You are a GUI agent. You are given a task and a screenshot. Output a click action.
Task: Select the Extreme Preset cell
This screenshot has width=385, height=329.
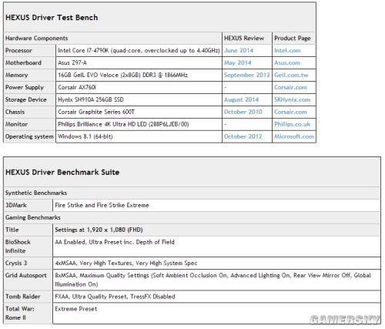pyautogui.click(x=216, y=314)
